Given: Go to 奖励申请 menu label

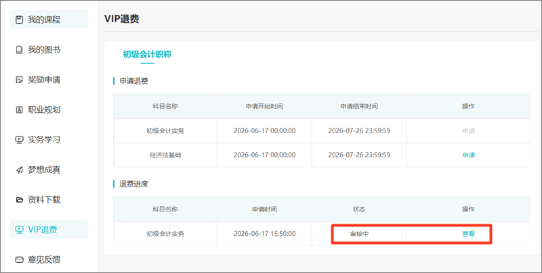Looking at the screenshot, I should coord(44,80).
